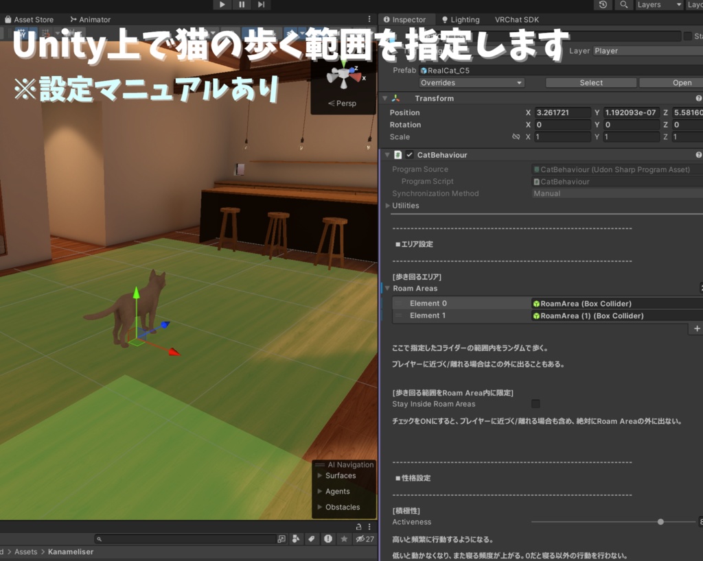Click the prefab Select button
Screen dimensions: 703x561
(x=591, y=83)
